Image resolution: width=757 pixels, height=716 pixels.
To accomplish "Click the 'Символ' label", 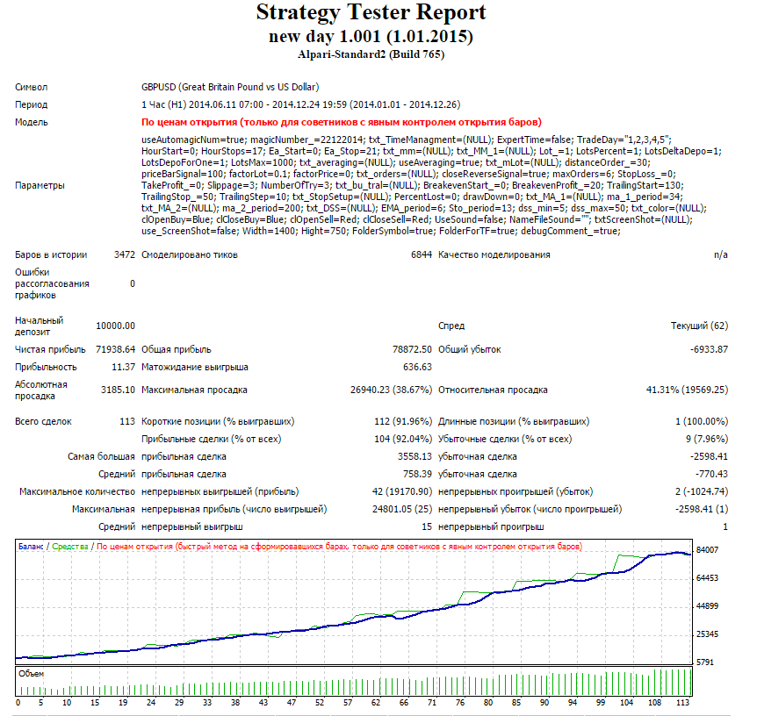I will click(x=32, y=88).
